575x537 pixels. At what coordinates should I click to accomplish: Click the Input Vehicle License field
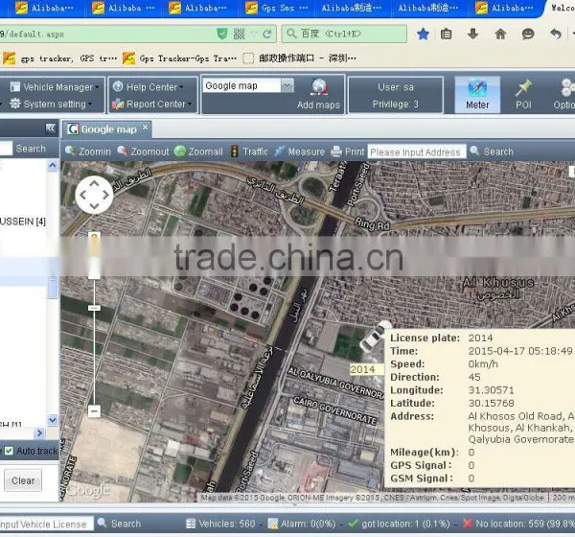pyautogui.click(x=45, y=525)
